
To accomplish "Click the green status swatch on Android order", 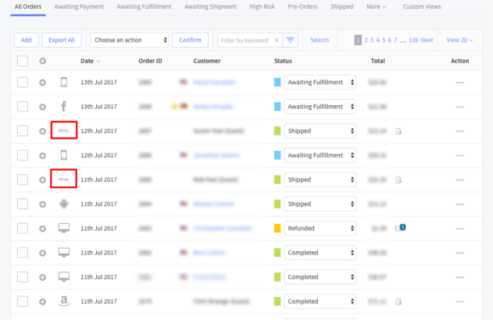I will [x=278, y=203].
